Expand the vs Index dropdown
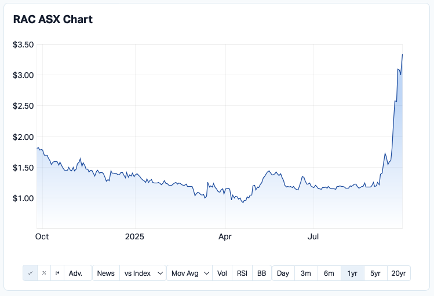Screen dimensions: 434x296 point(142,273)
